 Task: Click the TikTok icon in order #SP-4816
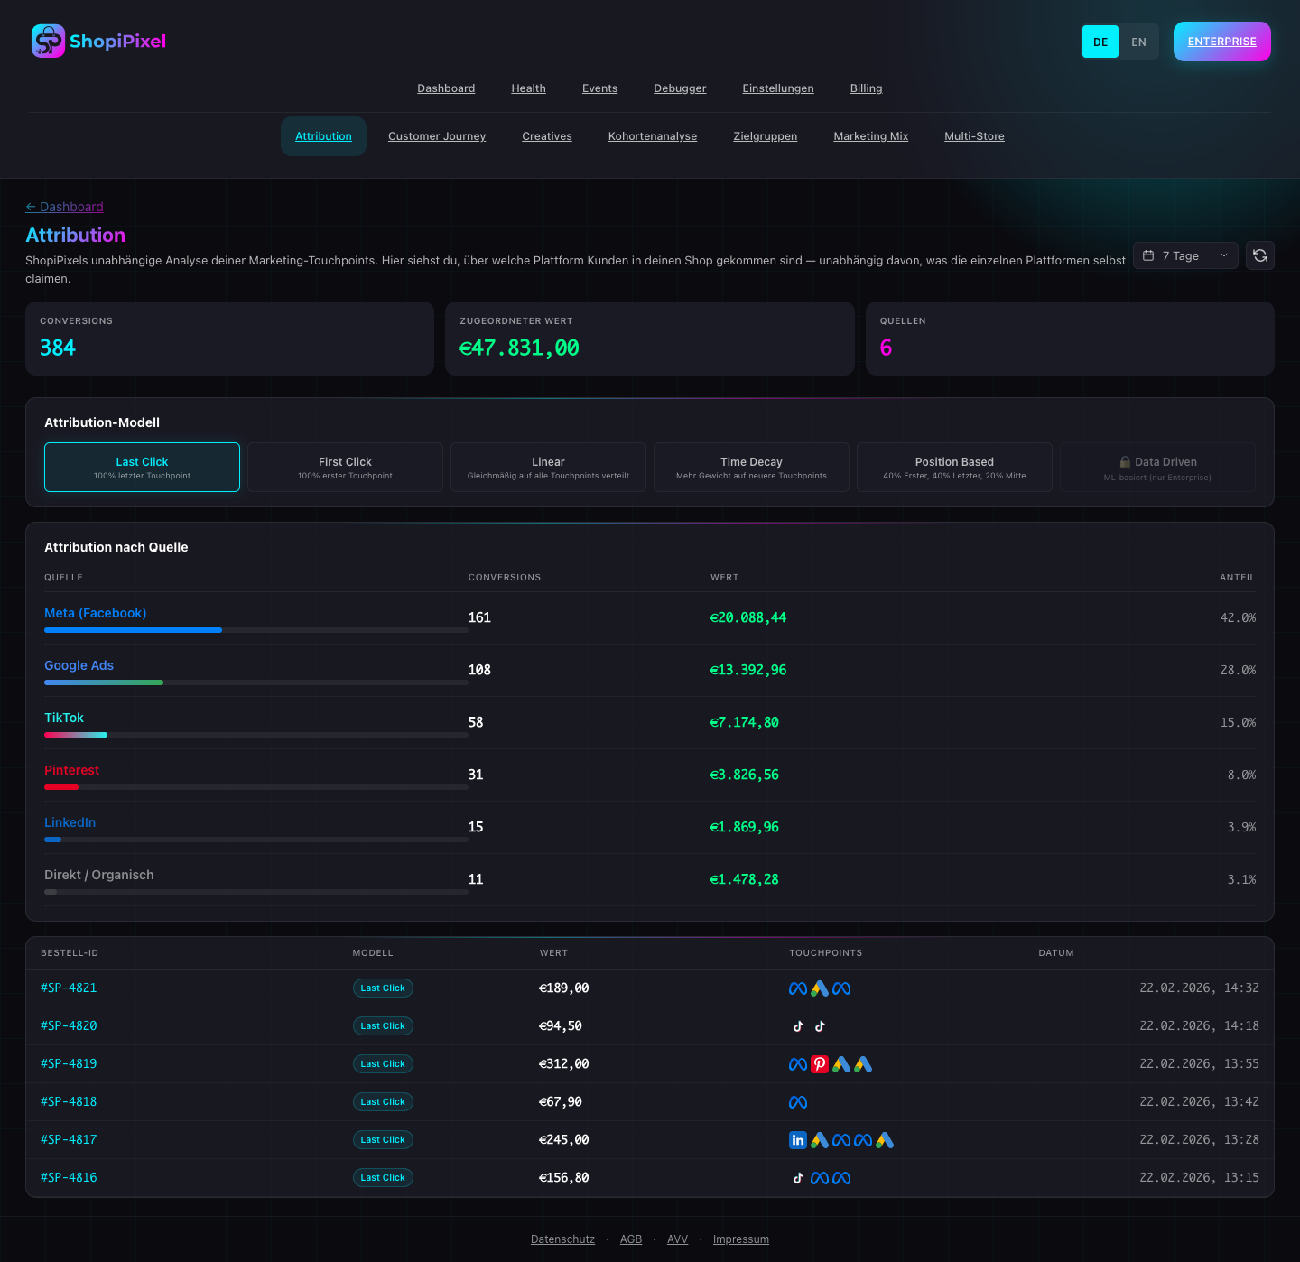point(798,1178)
